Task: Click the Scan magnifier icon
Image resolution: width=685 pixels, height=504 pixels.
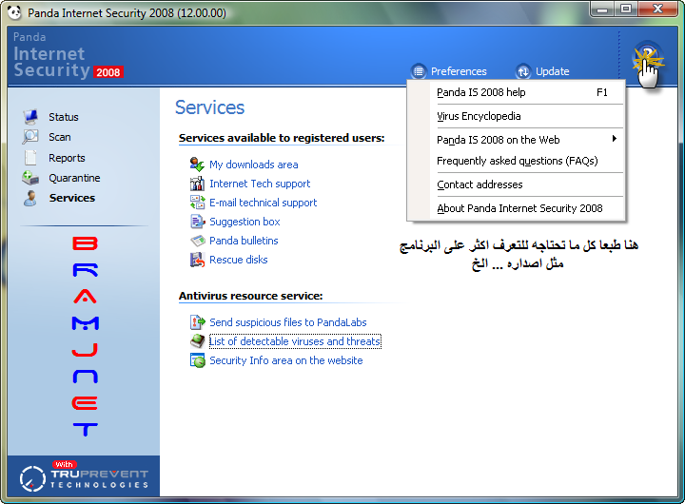Action: point(30,137)
